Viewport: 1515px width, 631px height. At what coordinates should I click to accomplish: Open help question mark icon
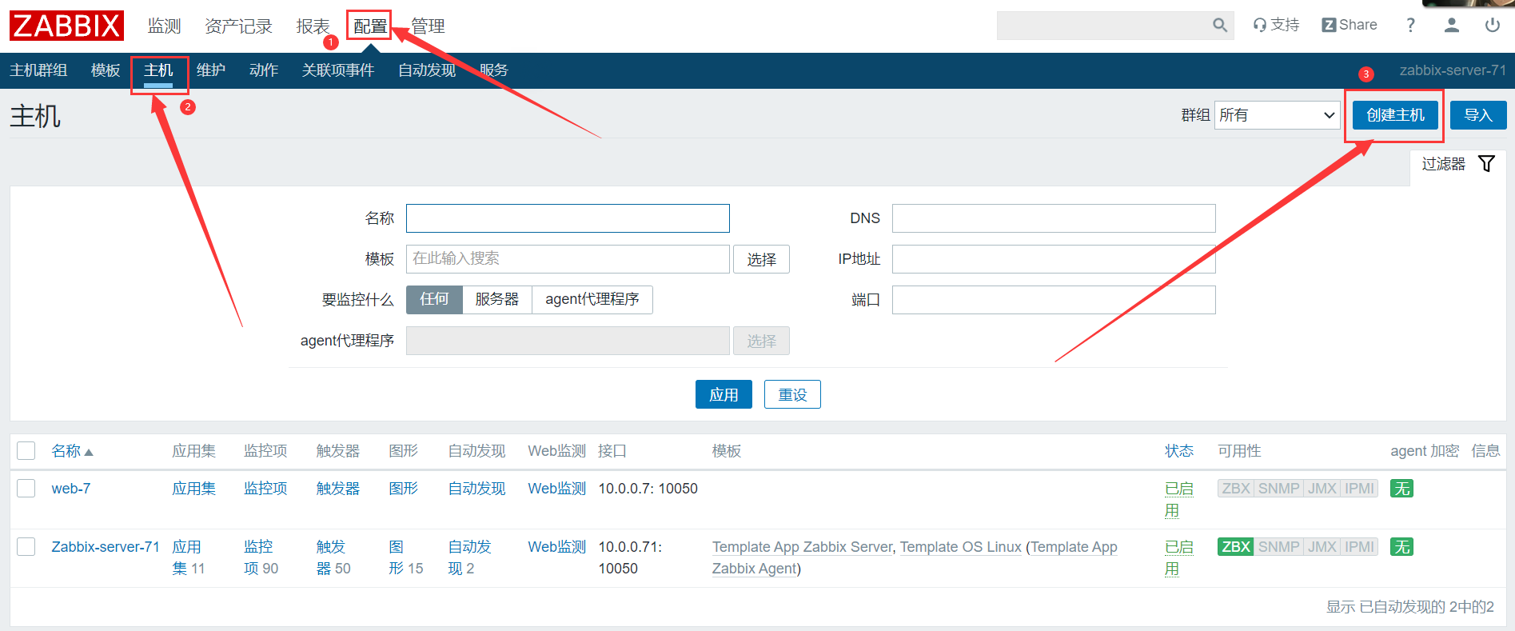pos(1411,25)
